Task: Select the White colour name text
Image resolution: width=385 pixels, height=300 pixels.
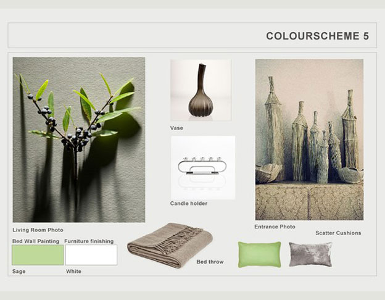Action: click(73, 272)
